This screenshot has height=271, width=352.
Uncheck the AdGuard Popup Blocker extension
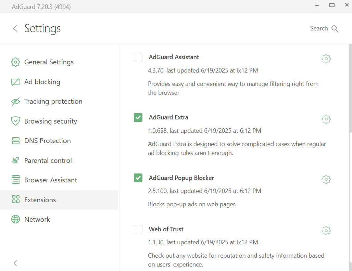click(138, 178)
